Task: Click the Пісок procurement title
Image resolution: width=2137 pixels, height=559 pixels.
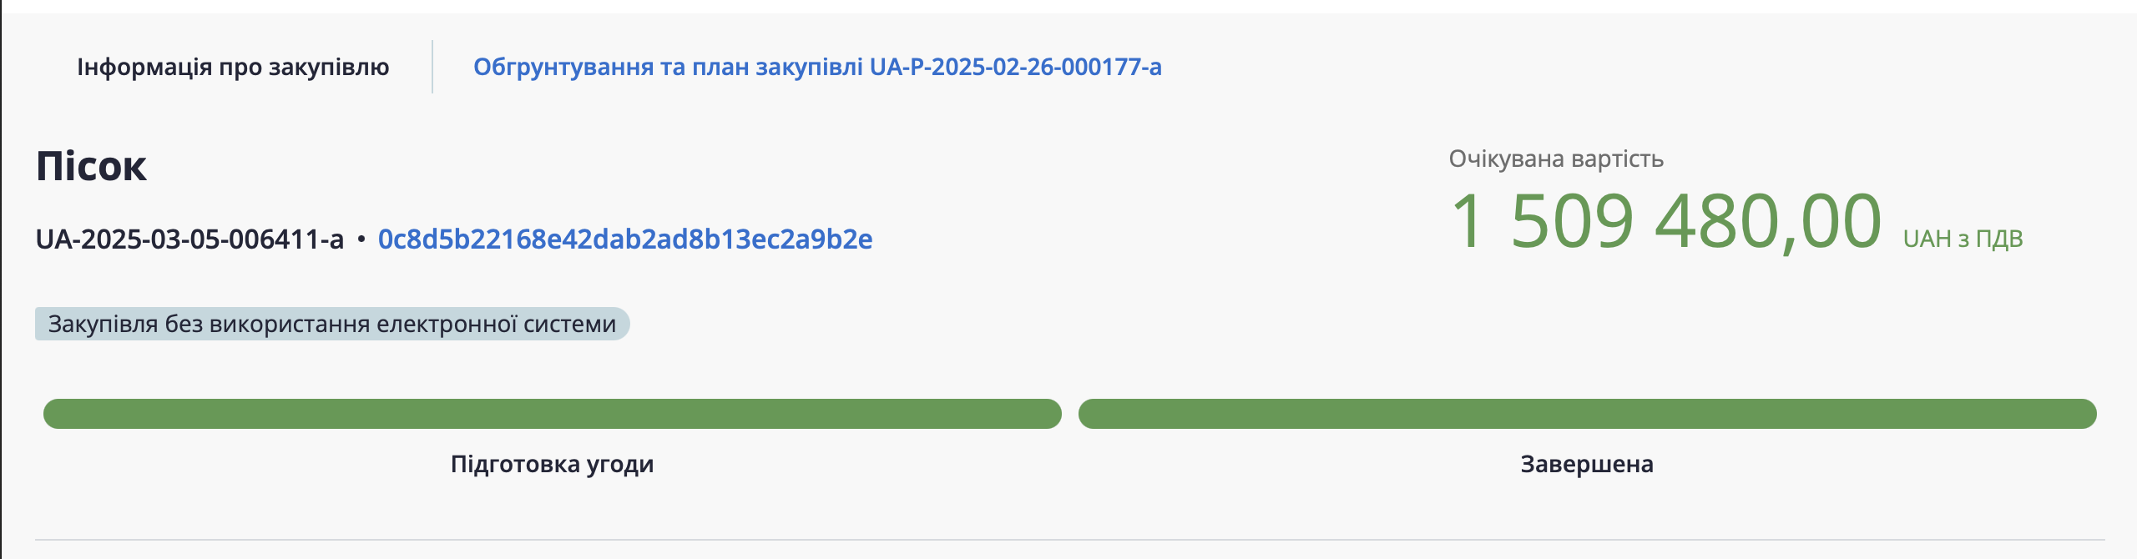Action: click(x=91, y=166)
